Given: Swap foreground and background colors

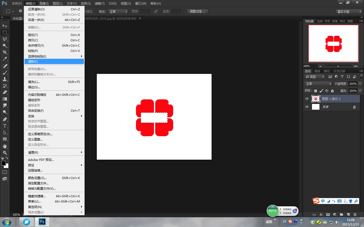Looking at the screenshot, I should 7,158.
